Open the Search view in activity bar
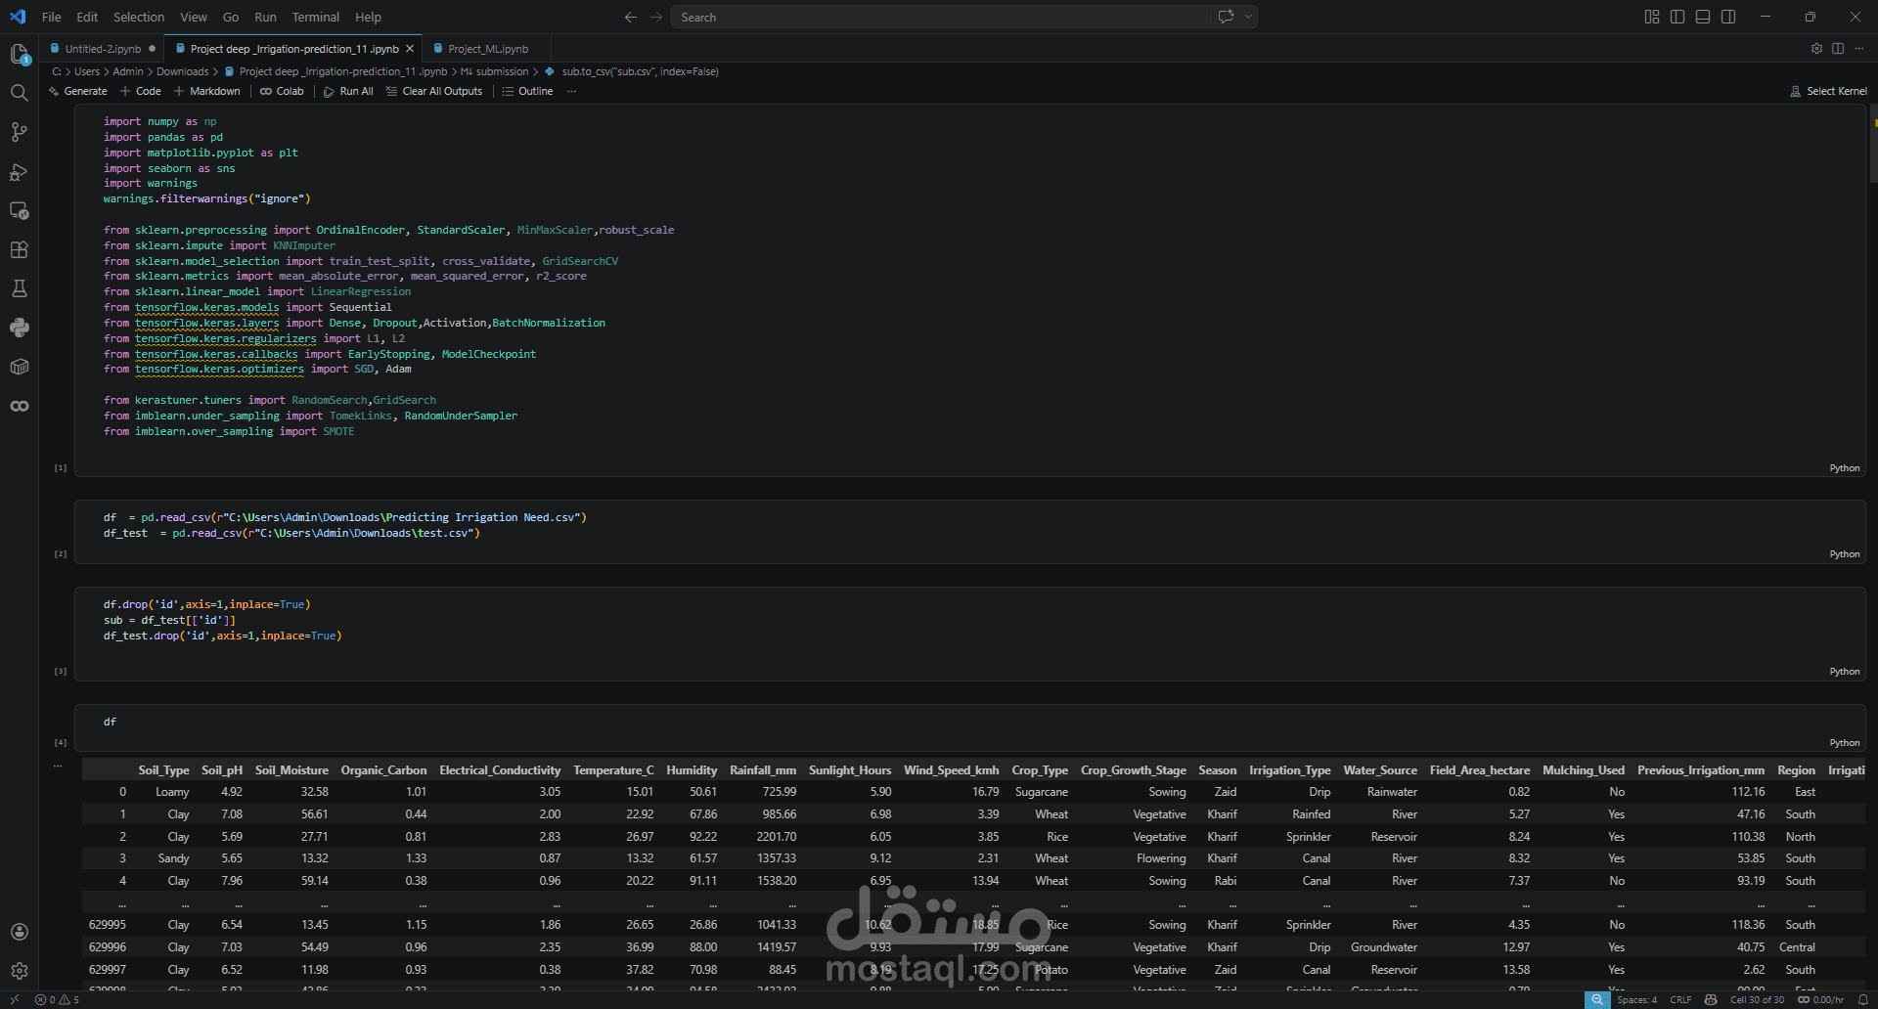This screenshot has height=1009, width=1878. coord(19,93)
